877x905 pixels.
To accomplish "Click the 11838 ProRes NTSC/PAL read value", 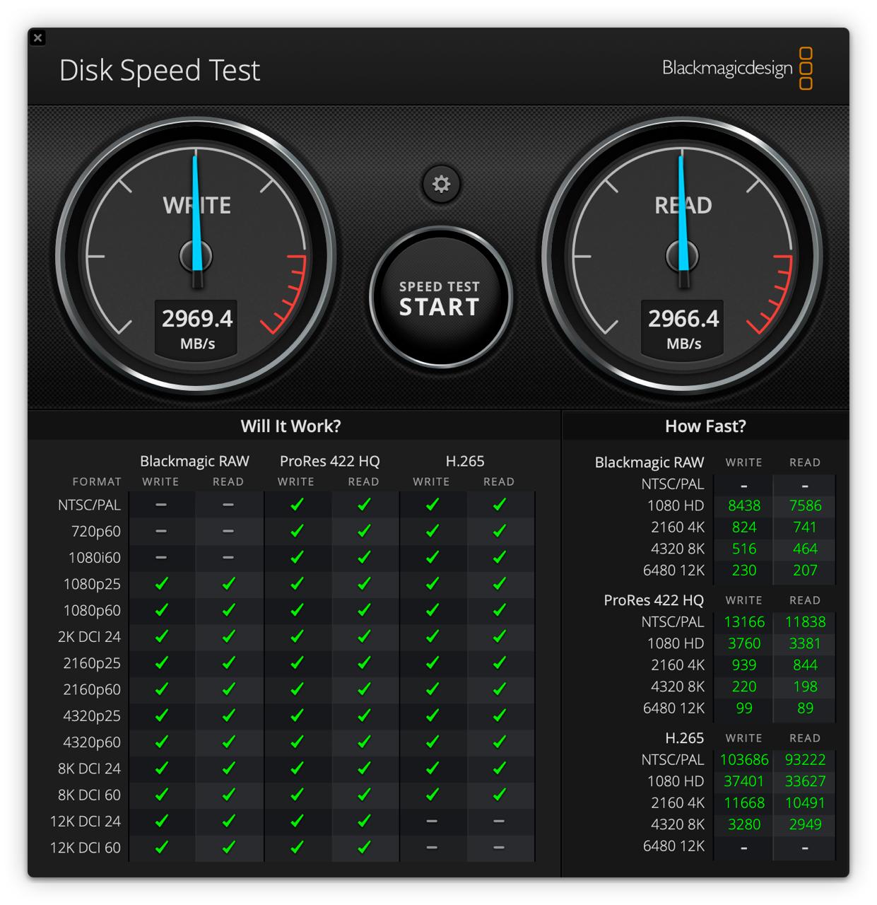I will coord(805,621).
